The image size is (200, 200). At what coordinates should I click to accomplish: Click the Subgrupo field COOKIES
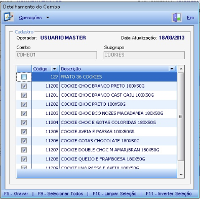pos(144,55)
